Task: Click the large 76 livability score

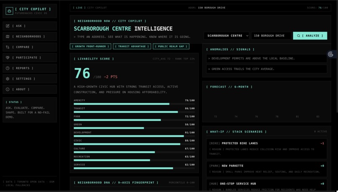Action: tap(82, 73)
